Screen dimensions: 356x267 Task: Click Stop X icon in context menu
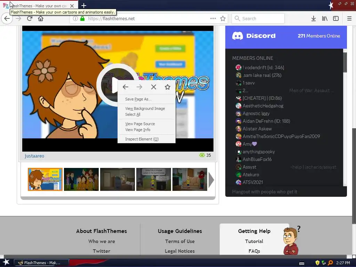153,87
